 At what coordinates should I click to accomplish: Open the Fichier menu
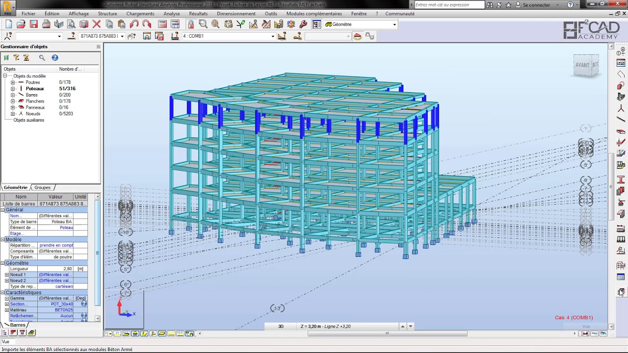pyautogui.click(x=28, y=14)
